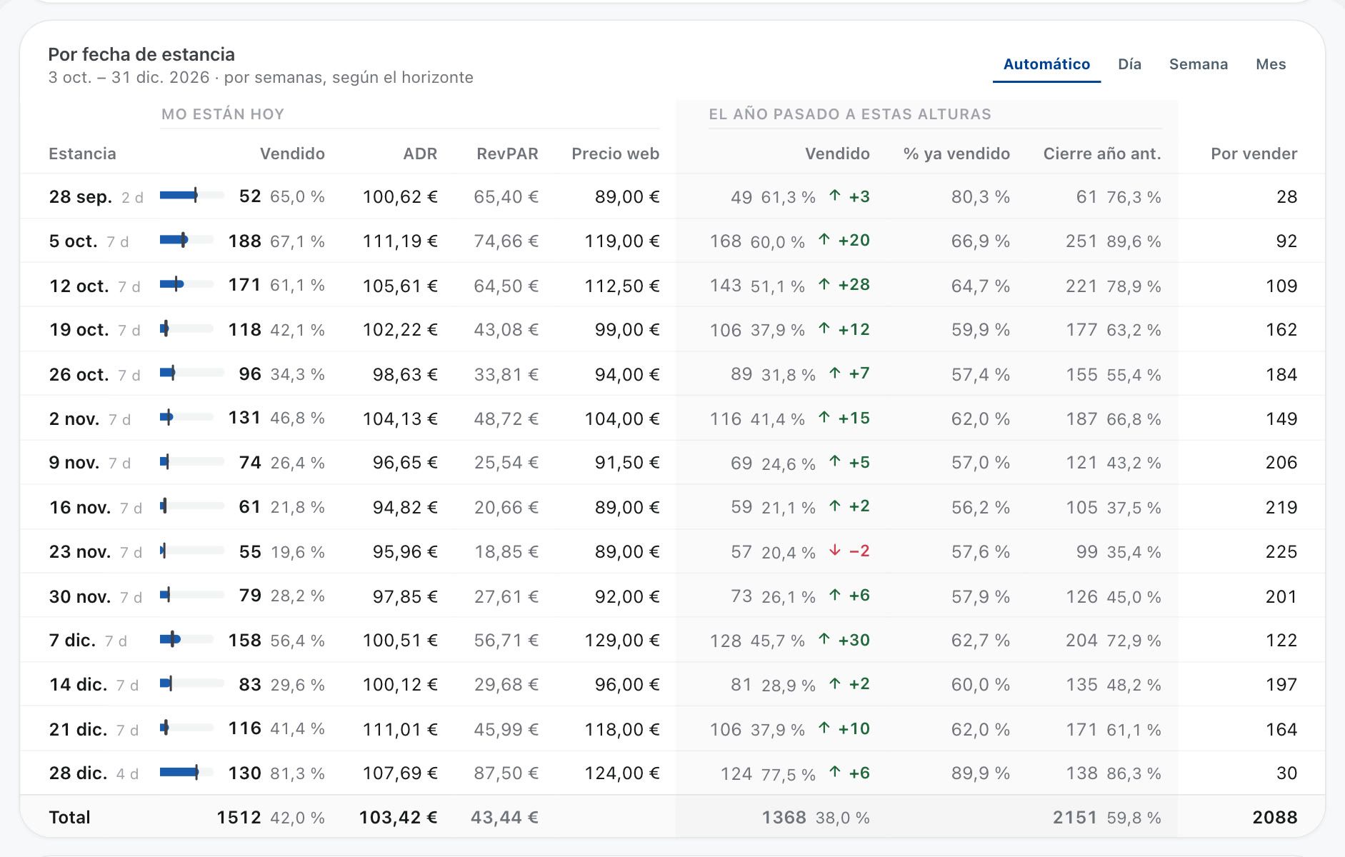Click the Estancia column header

point(82,154)
